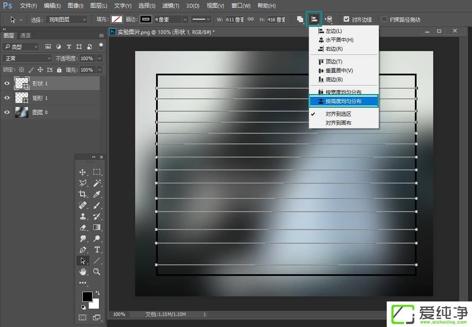This screenshot has height=327, width=472.
Task: Enable the 约束路径拖动 checkbox
Action: coord(385,19)
